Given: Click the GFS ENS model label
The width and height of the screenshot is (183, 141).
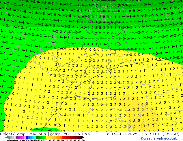Looking at the screenshot, I should [x=81, y=134].
